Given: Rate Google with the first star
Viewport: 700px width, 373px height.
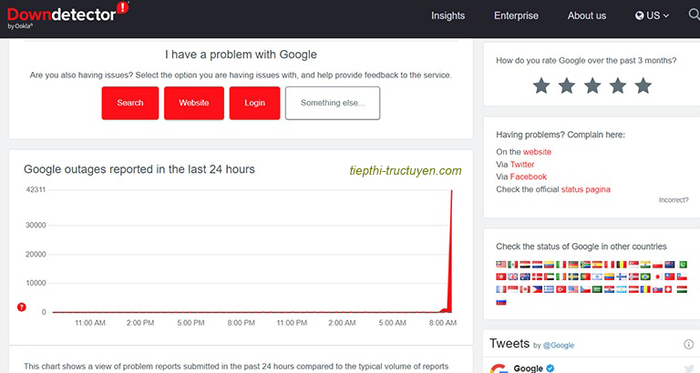Looking at the screenshot, I should click(x=541, y=86).
